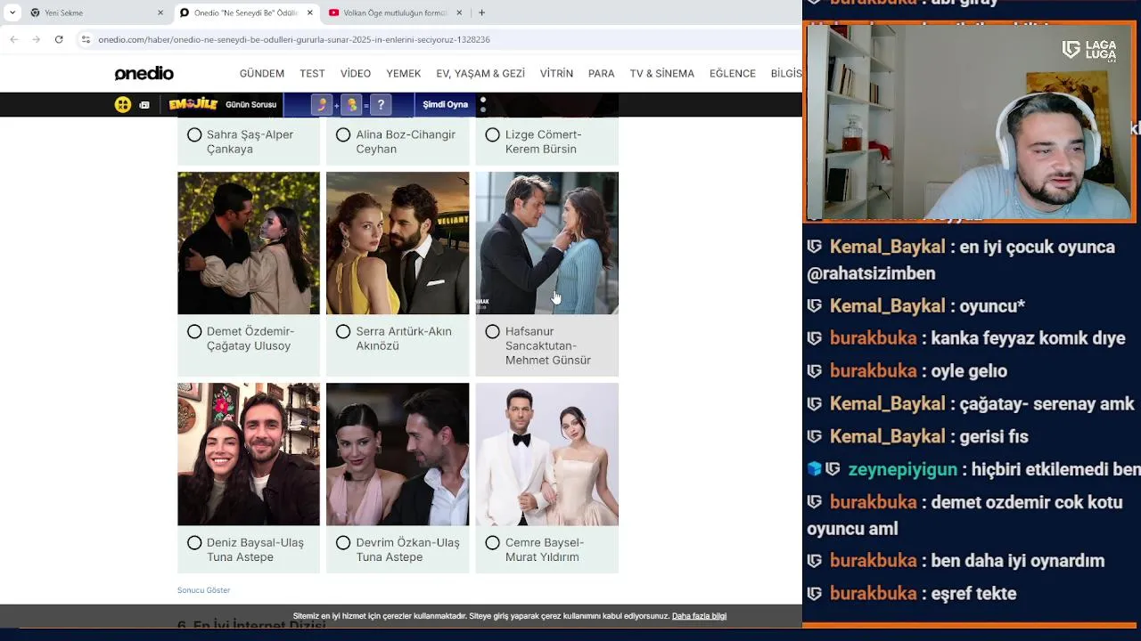Screen dimensions: 1141x641
Task: Click Kemal_Baykal username on çocuk oyunca message
Action: point(887,247)
